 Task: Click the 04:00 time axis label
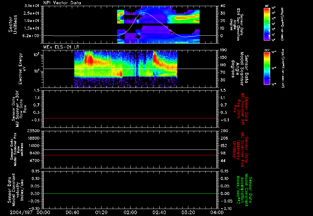[x=217, y=212]
